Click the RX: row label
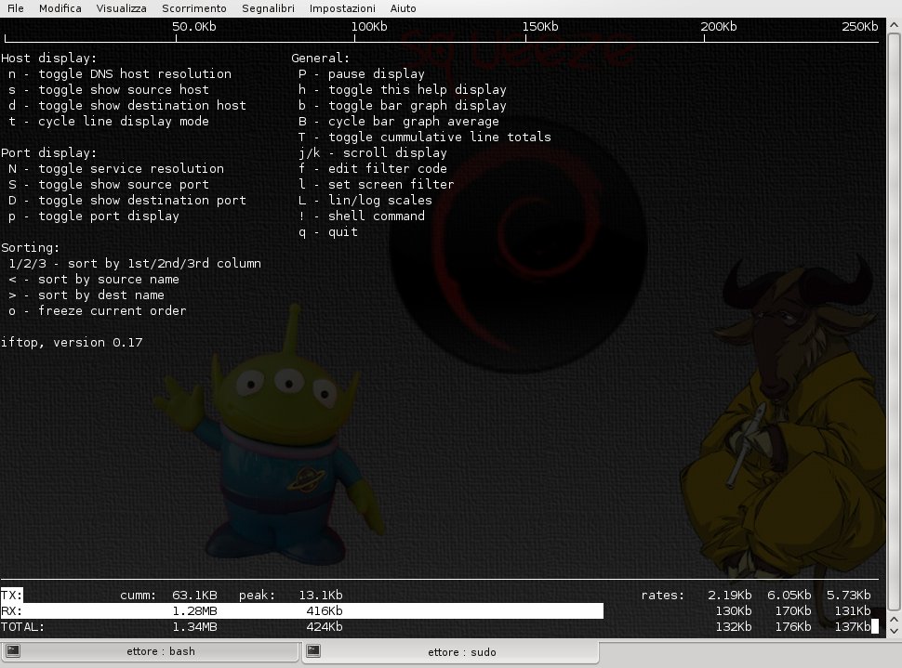Viewport: 902px width, 668px height. [11, 611]
